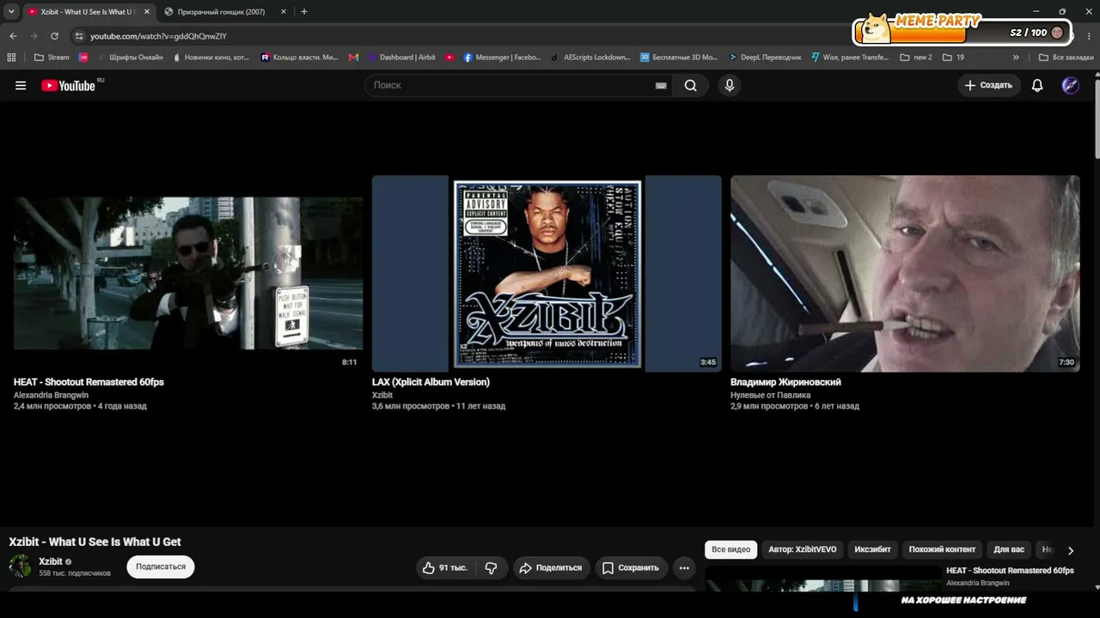Open the Шрифты Онлайн bookmark
Viewport: 1100px width, 618px height.
(x=130, y=58)
